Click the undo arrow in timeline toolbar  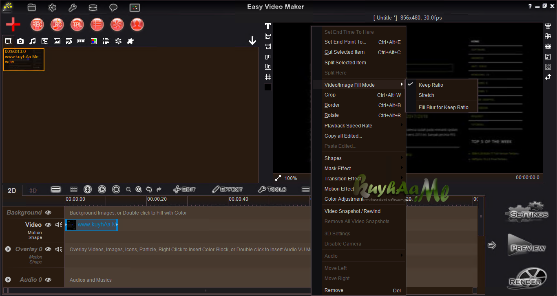tap(149, 189)
